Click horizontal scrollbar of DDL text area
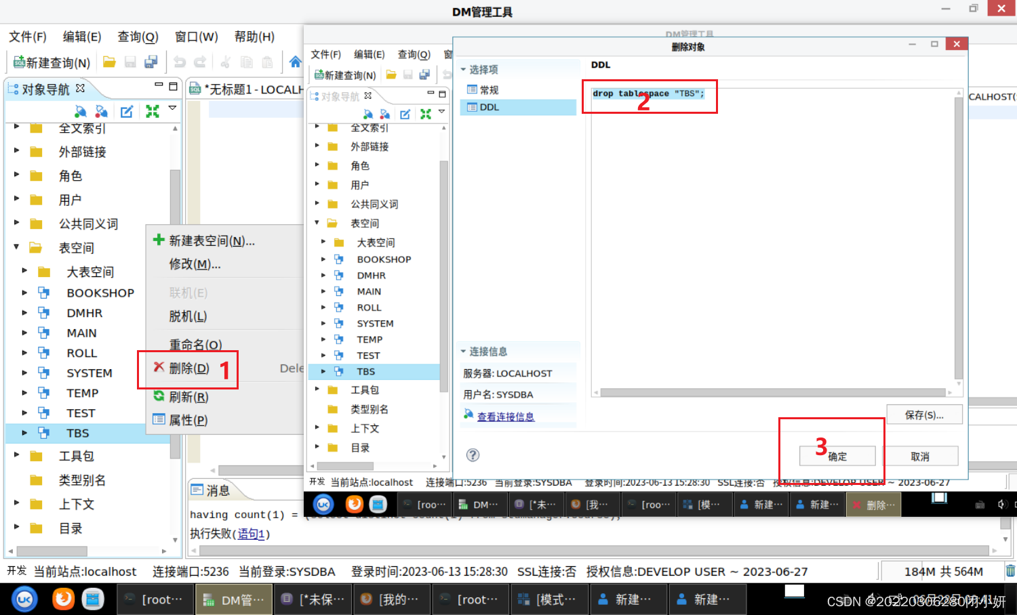1017x615 pixels. pos(773,392)
